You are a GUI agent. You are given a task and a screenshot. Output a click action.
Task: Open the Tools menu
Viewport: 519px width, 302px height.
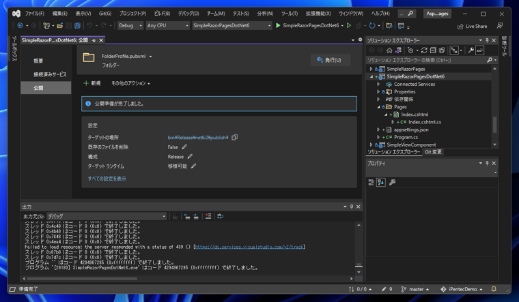[x=290, y=14]
